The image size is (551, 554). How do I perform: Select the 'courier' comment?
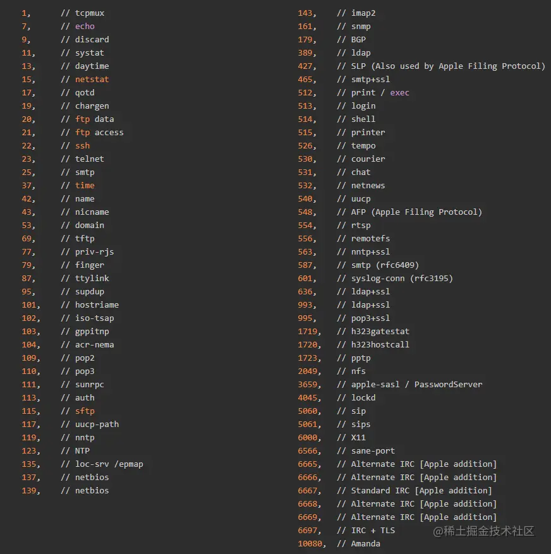(368, 159)
